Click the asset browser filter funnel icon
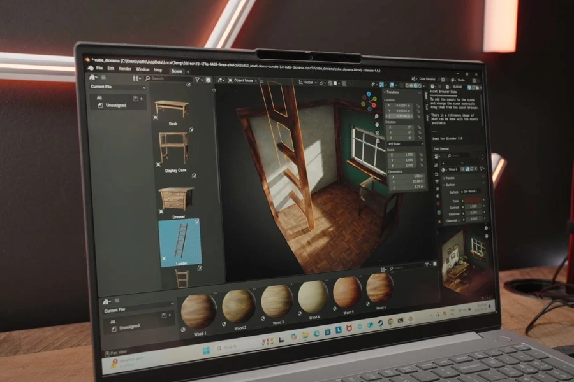The height and width of the screenshot is (382, 574). point(197,80)
